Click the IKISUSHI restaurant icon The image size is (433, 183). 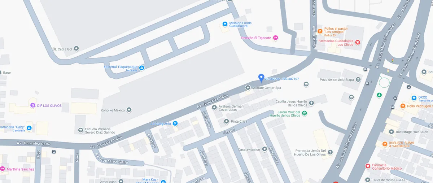point(385,144)
